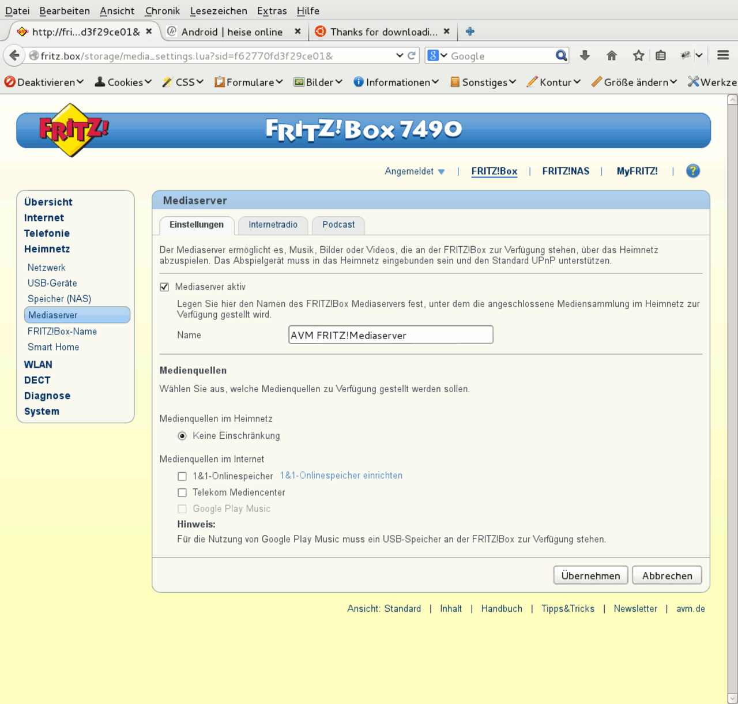Click the search magnifier icon

[561, 55]
